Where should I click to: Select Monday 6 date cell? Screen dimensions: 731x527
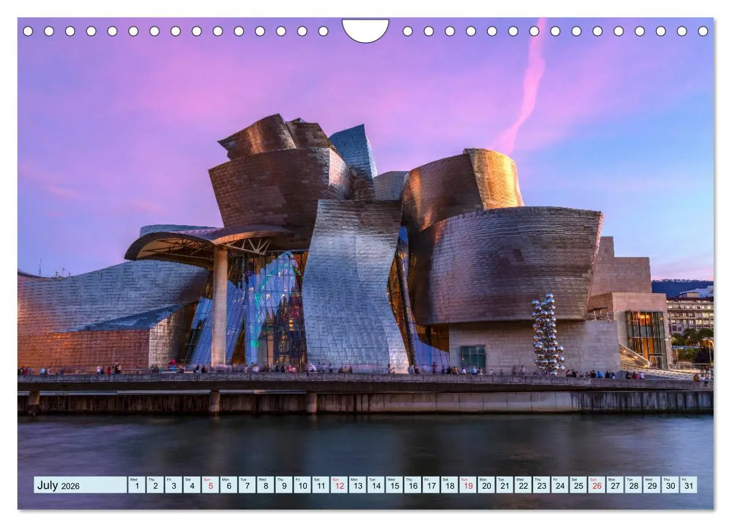[229, 485]
